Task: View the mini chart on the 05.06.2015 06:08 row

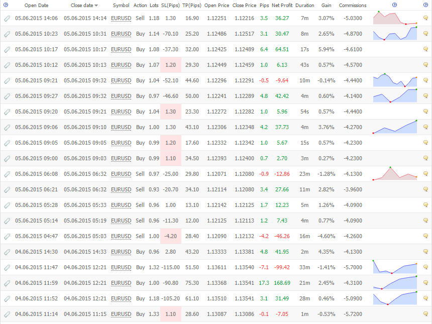Action: click(x=395, y=174)
